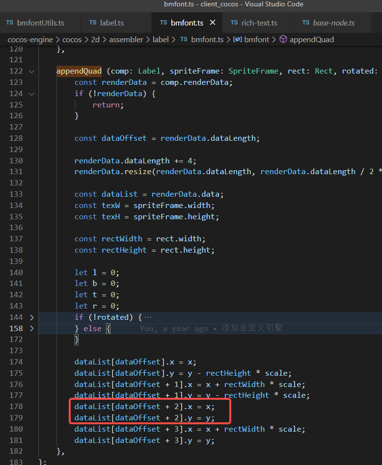Close the bmfont.ts tab
The height and width of the screenshot is (465, 382).
click(213, 23)
